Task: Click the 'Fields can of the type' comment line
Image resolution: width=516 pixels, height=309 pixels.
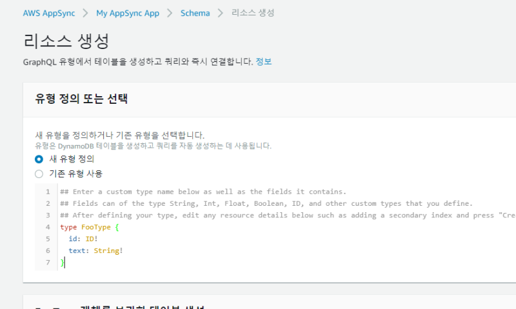Action: (x=266, y=203)
